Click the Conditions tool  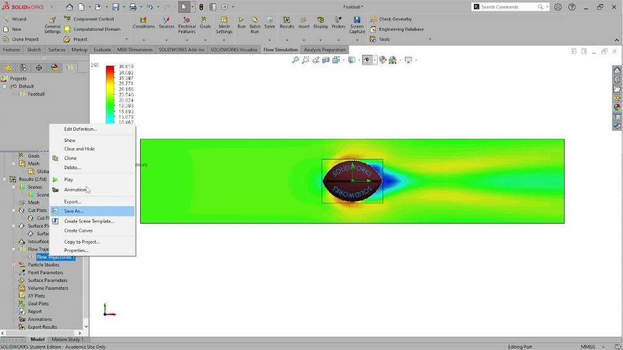[x=143, y=23]
